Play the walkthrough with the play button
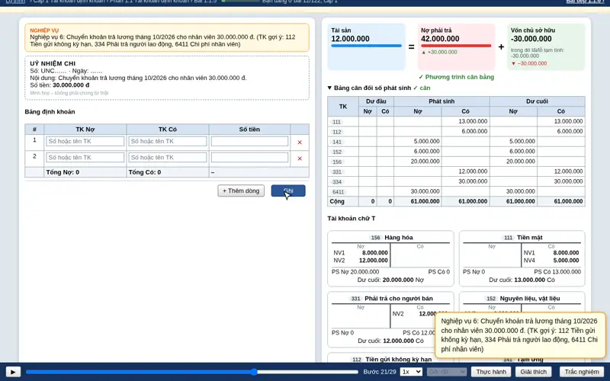 point(13,372)
